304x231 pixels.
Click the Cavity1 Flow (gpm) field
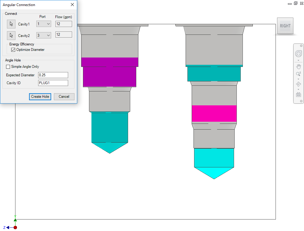pos(64,24)
